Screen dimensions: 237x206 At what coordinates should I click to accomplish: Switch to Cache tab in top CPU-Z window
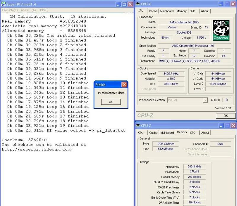pos(153,11)
